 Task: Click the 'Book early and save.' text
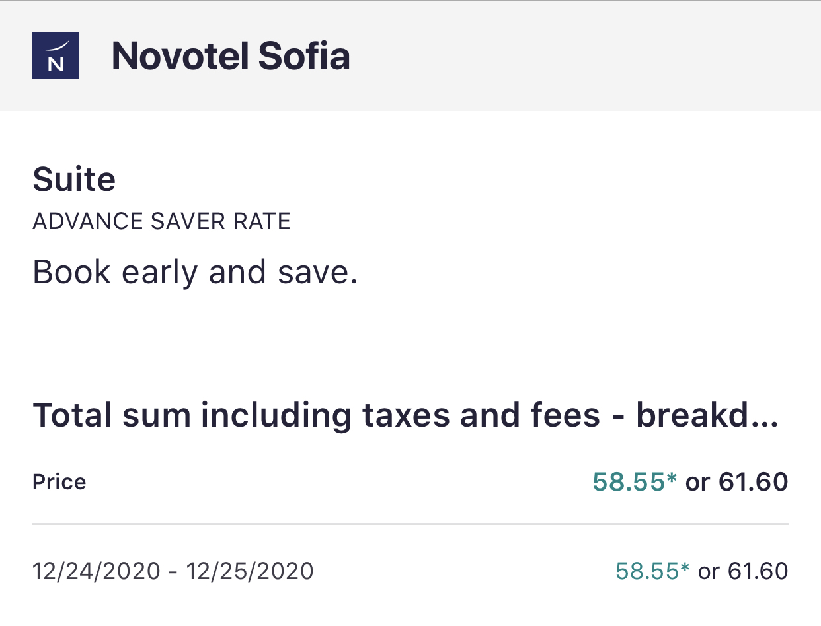(195, 272)
